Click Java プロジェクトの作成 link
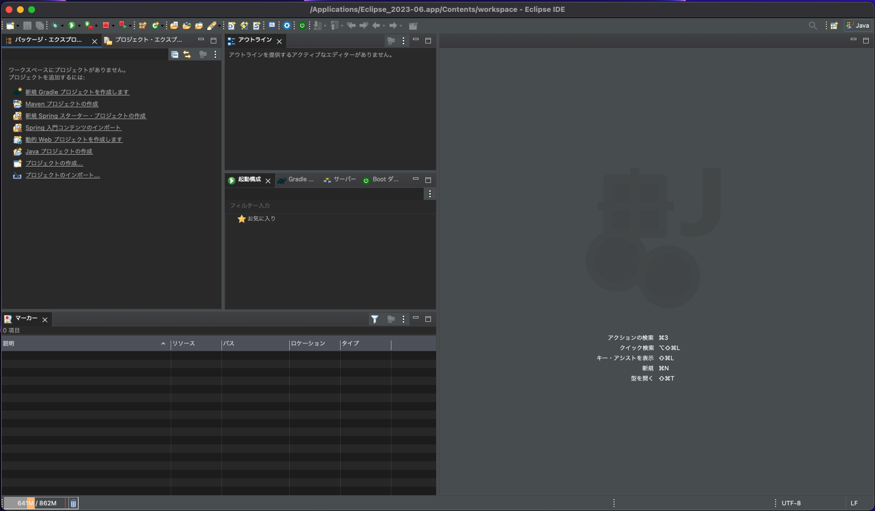The height and width of the screenshot is (511, 875). click(x=59, y=151)
